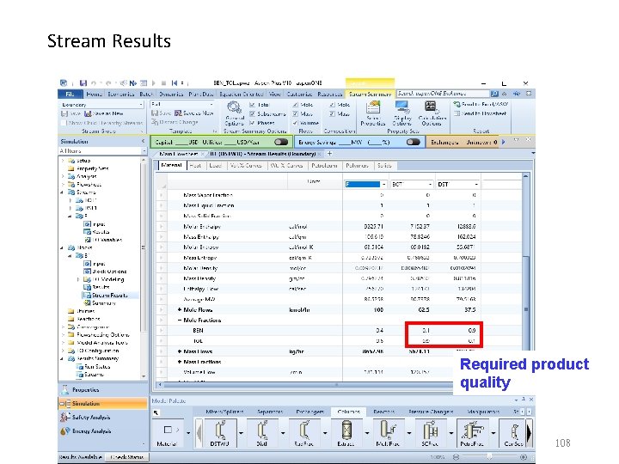The image size is (619, 464).
Task: Expand the Mass Flows row
Action: pyautogui.click(x=179, y=351)
